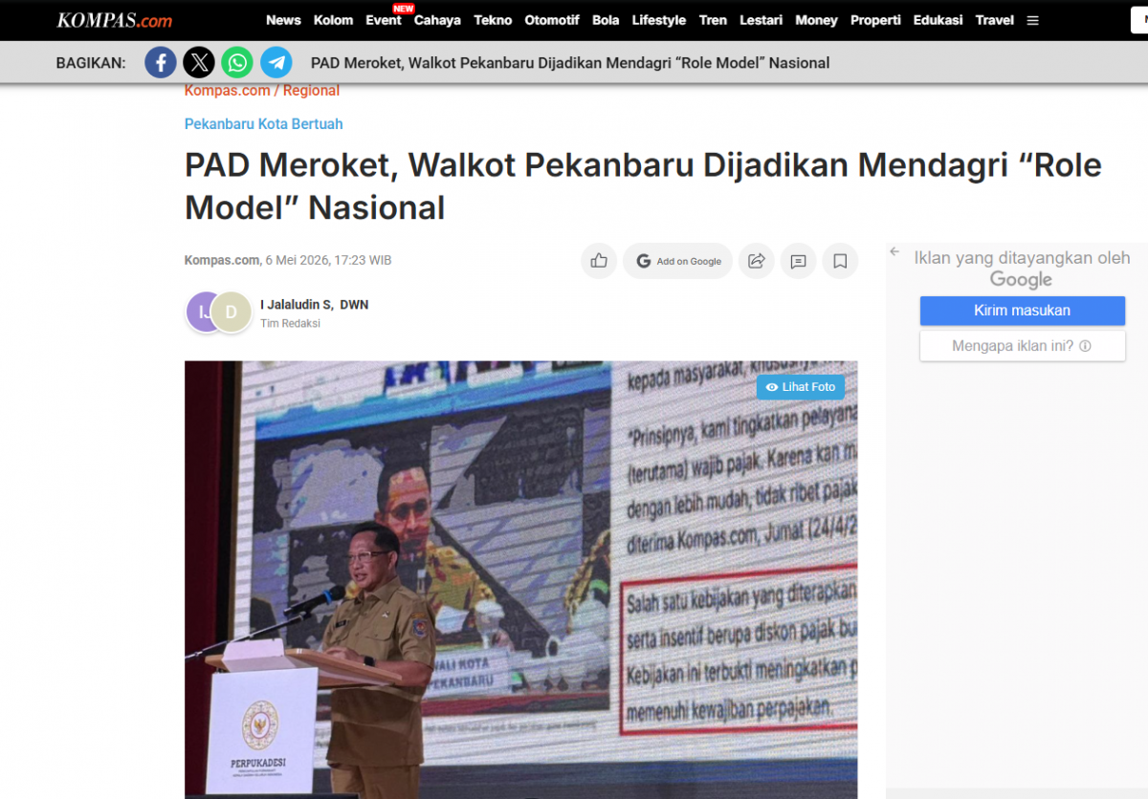Open the Lestari section
This screenshot has width=1148, height=799.
pyautogui.click(x=761, y=20)
